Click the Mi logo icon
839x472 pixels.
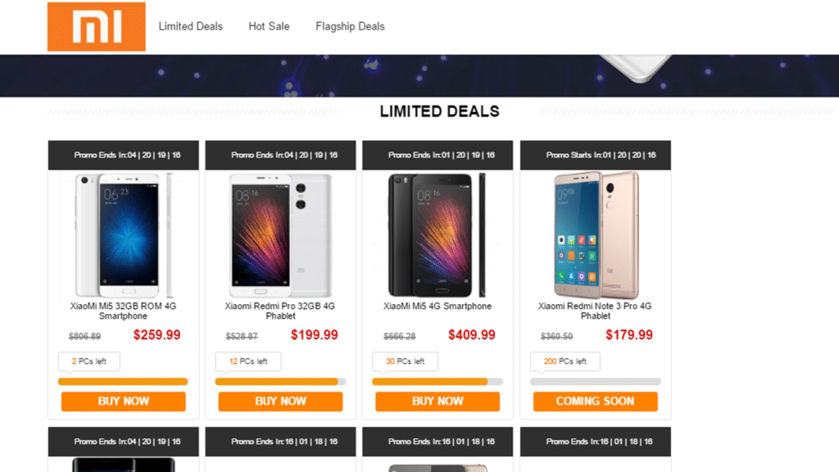click(96, 26)
